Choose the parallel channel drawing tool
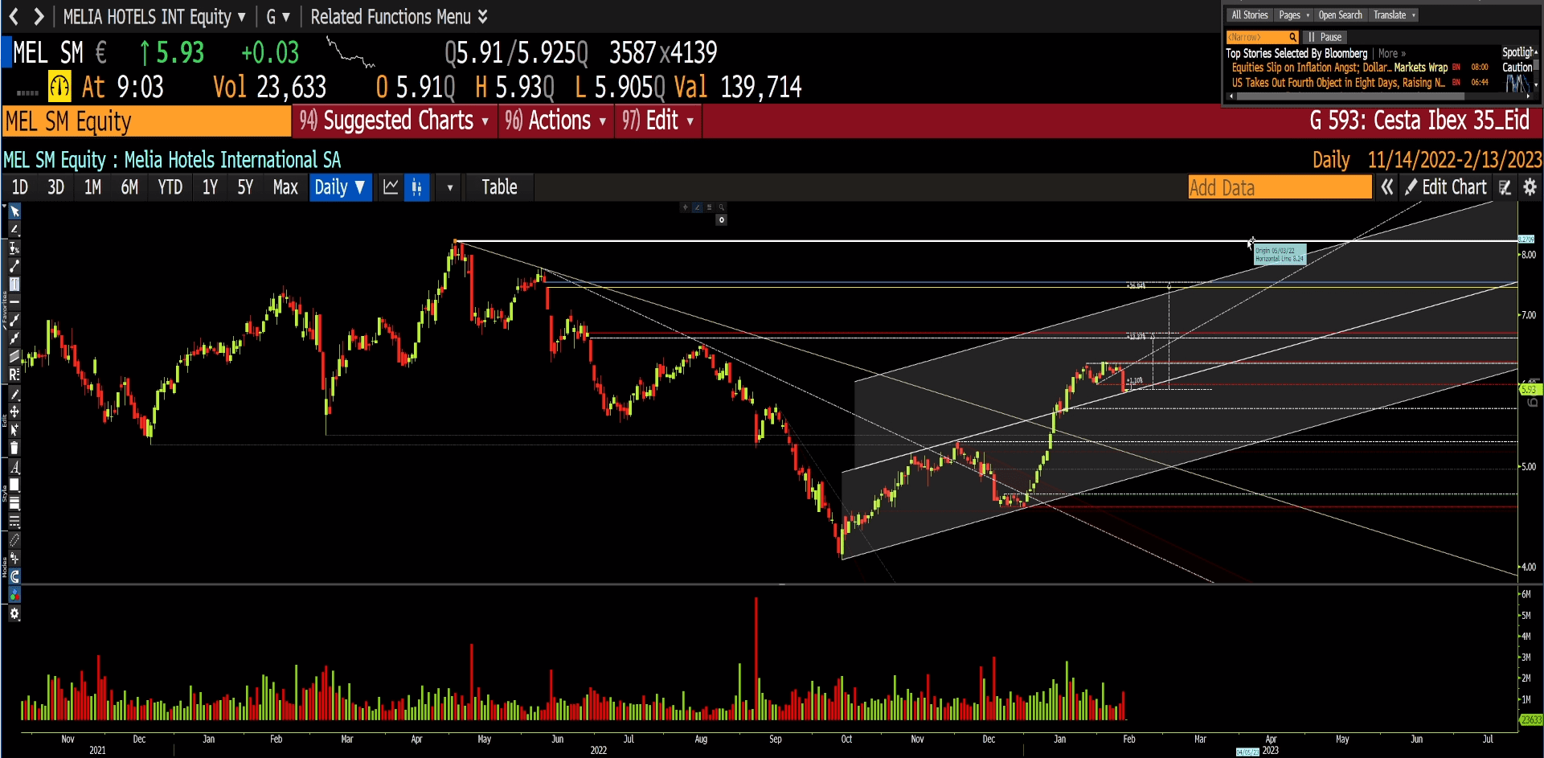1544x758 pixels. (x=14, y=356)
